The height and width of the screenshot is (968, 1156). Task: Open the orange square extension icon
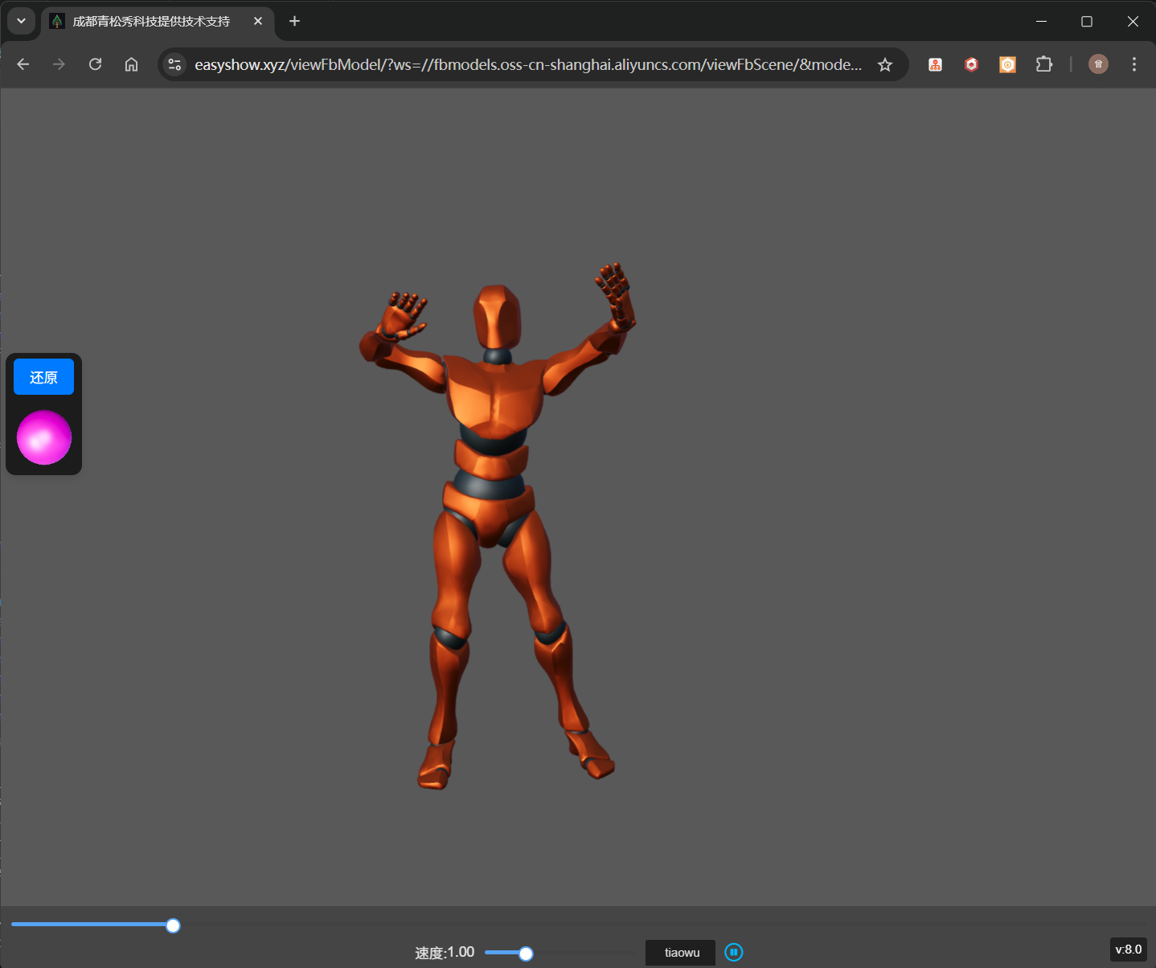click(x=1007, y=64)
